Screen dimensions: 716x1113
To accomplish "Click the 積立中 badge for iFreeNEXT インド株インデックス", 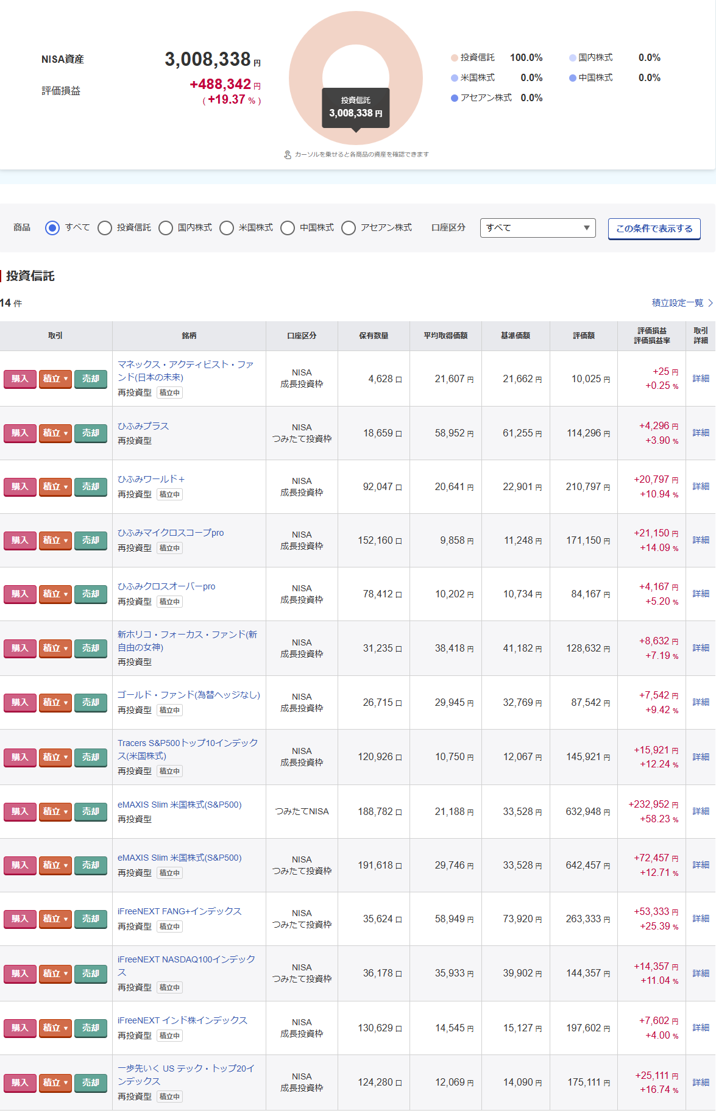I will click(x=169, y=1036).
